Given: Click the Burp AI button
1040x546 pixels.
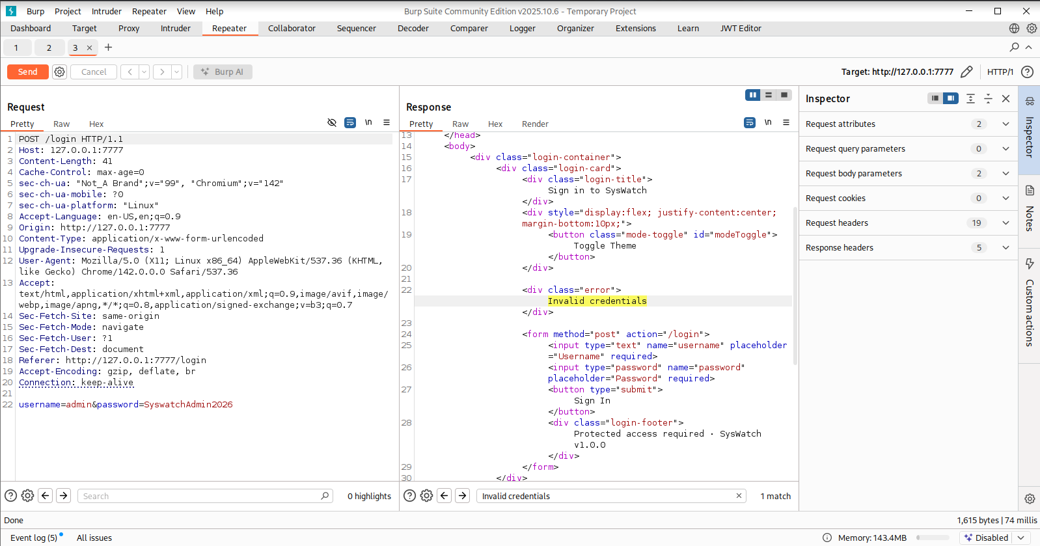Looking at the screenshot, I should (x=223, y=72).
